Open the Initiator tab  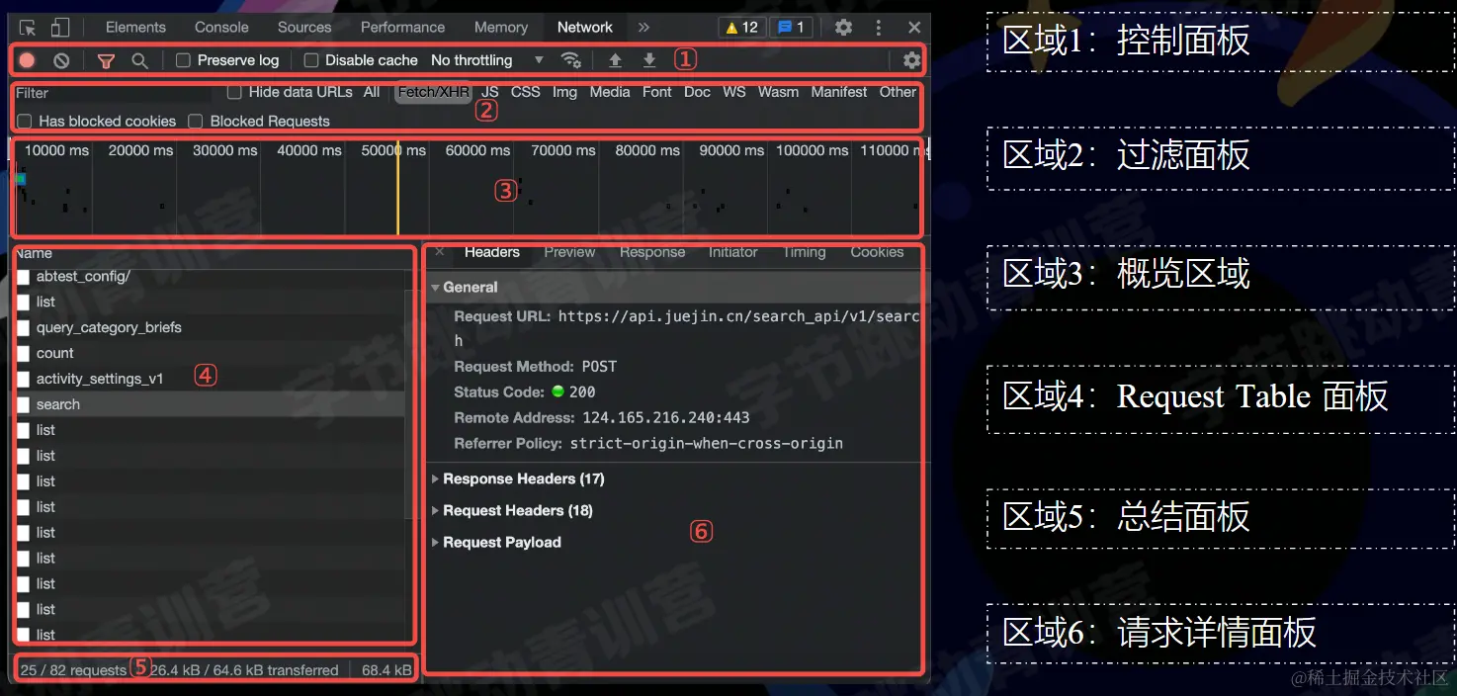(x=732, y=252)
